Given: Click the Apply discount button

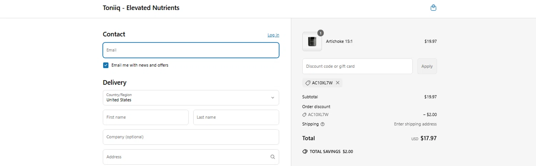Looking at the screenshot, I should (x=427, y=66).
